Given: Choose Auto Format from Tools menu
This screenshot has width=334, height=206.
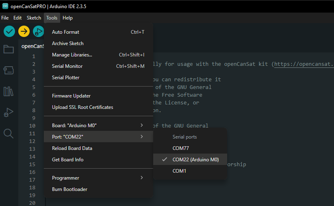Looking at the screenshot, I should point(98,32).
